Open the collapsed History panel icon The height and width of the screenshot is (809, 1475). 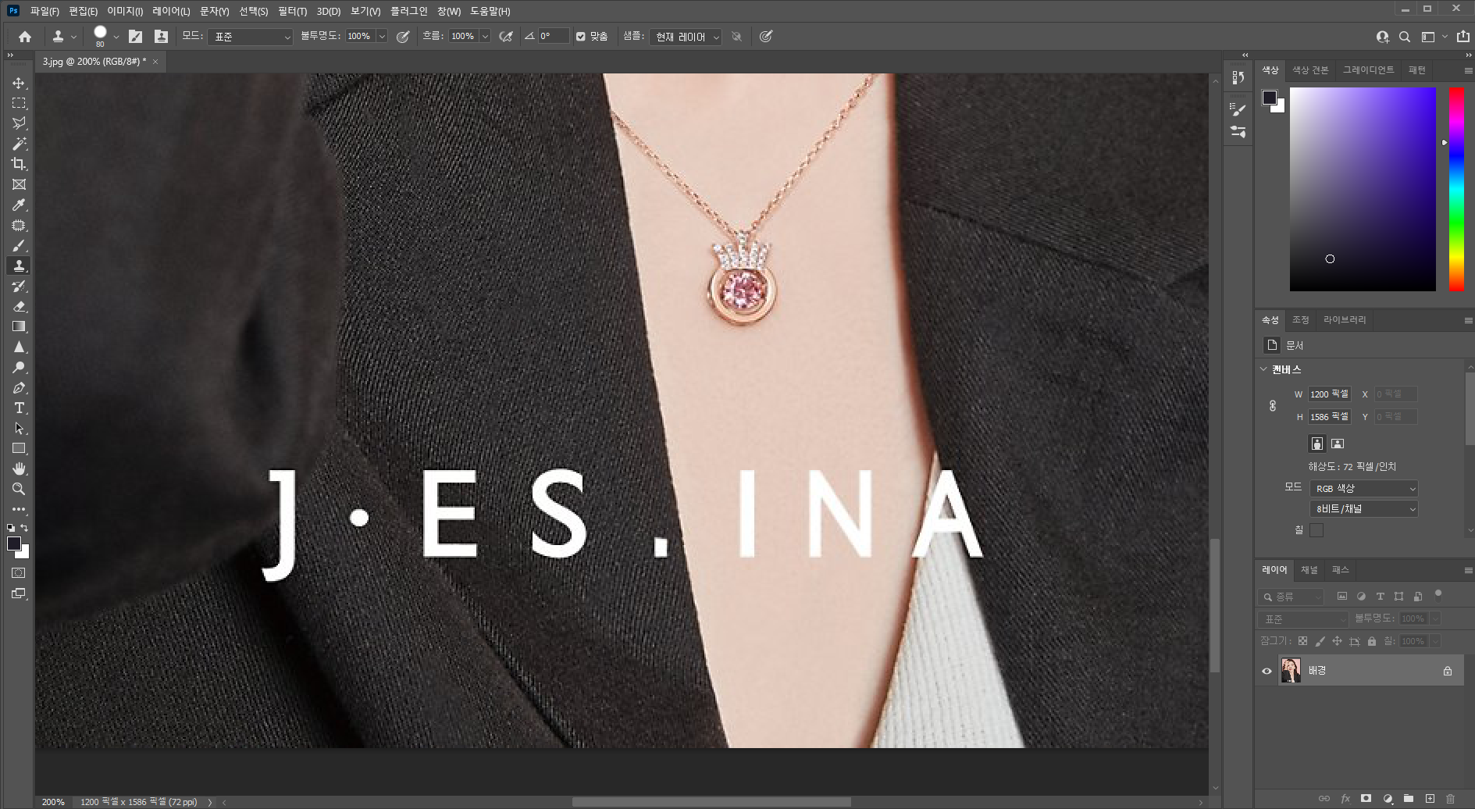(x=1238, y=77)
